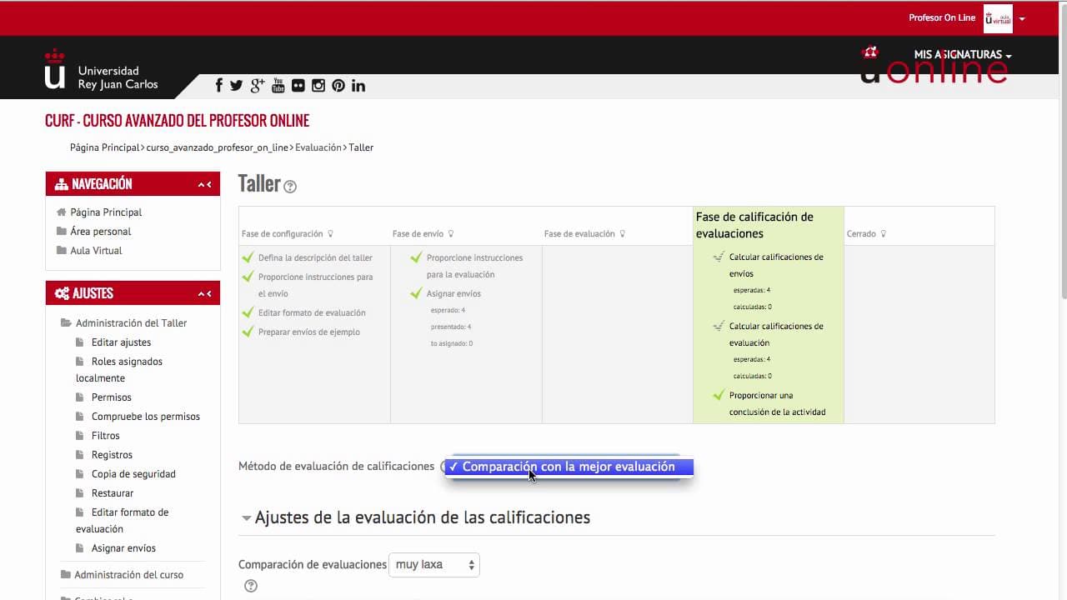This screenshot has height=600, width=1067.
Task: Click the Taller help question mark icon
Action: (x=290, y=187)
